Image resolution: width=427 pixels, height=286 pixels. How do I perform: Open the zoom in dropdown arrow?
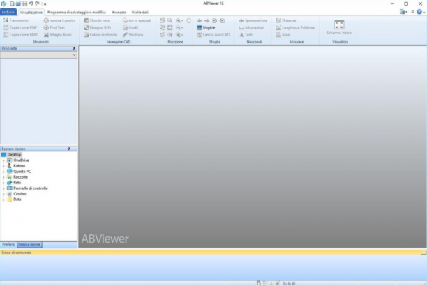182,20
